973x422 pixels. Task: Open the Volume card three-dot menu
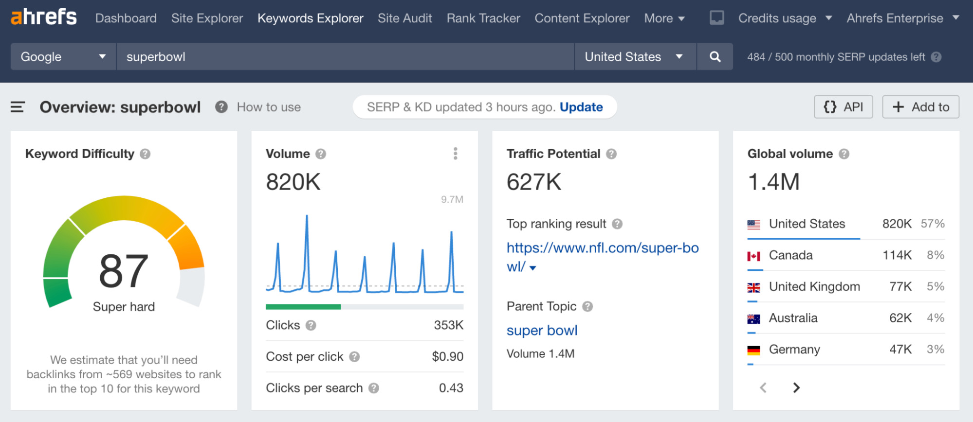(456, 154)
